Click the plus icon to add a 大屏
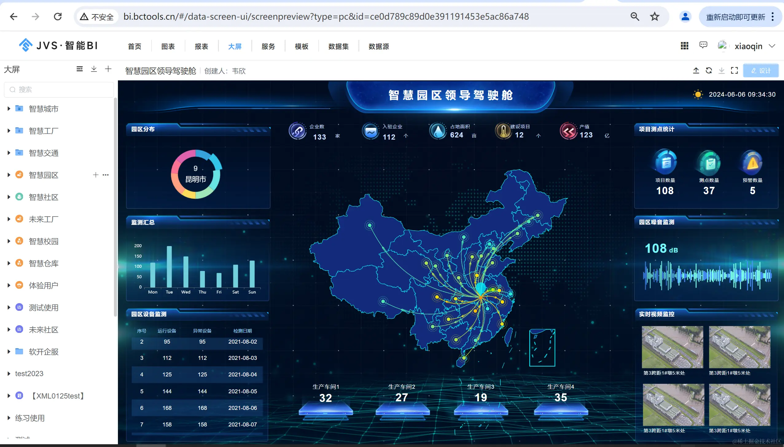 (x=108, y=69)
